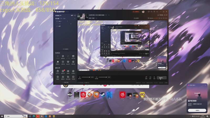Open the 常规模式 mode dropdown
The height and width of the screenshot is (118, 210).
[58, 15]
